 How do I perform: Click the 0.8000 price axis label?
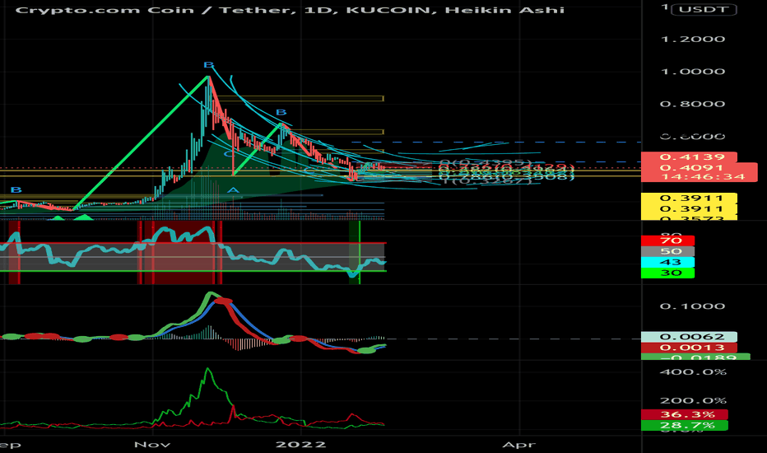pyautogui.click(x=693, y=104)
